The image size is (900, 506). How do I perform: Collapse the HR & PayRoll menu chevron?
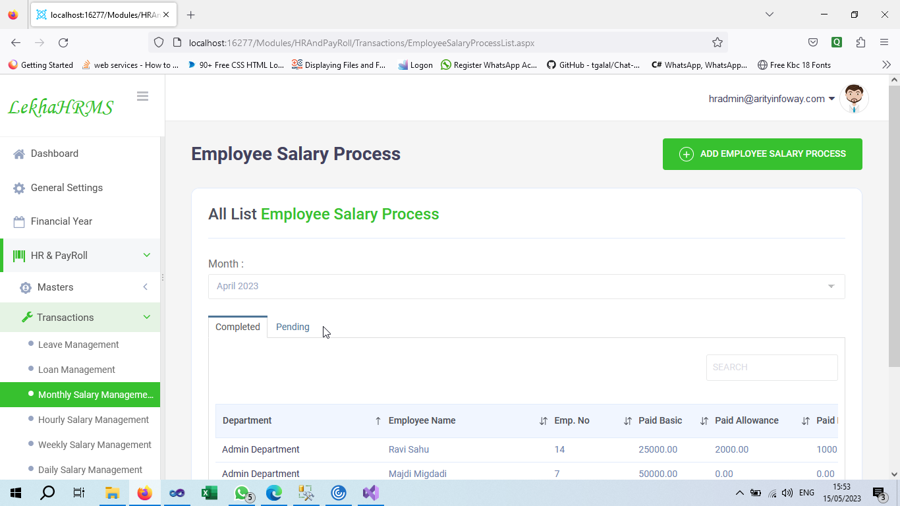pos(147,256)
